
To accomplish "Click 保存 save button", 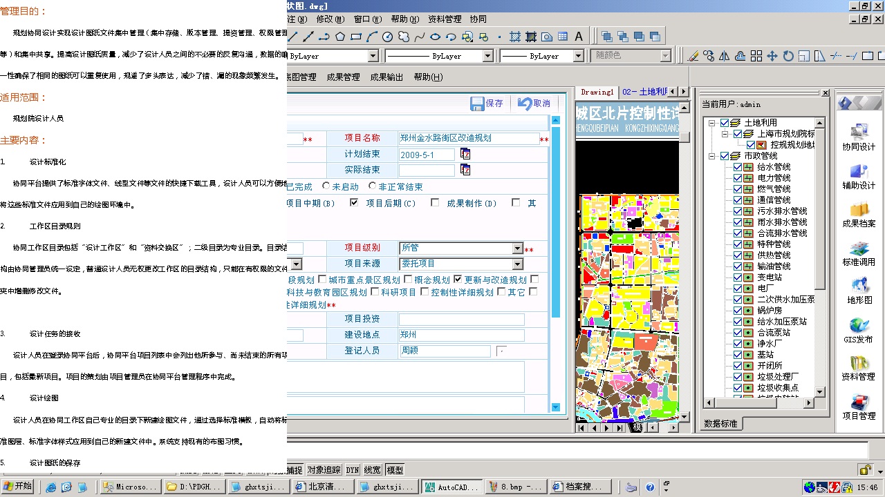I will (x=487, y=104).
